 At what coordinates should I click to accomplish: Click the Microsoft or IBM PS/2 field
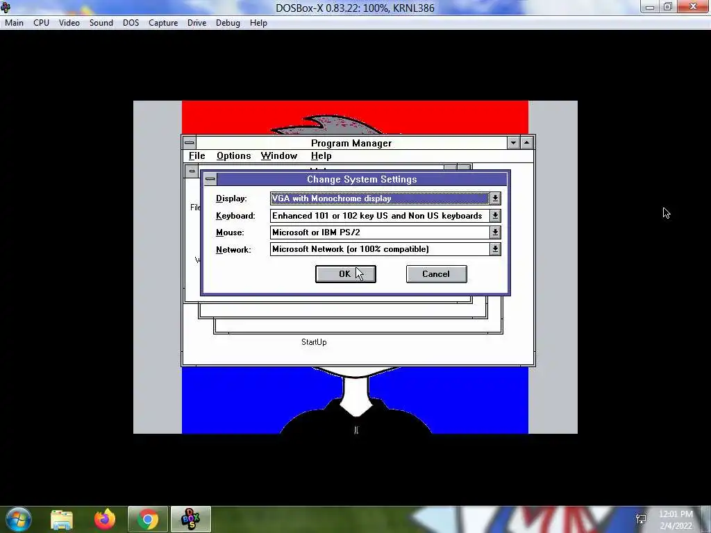click(380, 232)
